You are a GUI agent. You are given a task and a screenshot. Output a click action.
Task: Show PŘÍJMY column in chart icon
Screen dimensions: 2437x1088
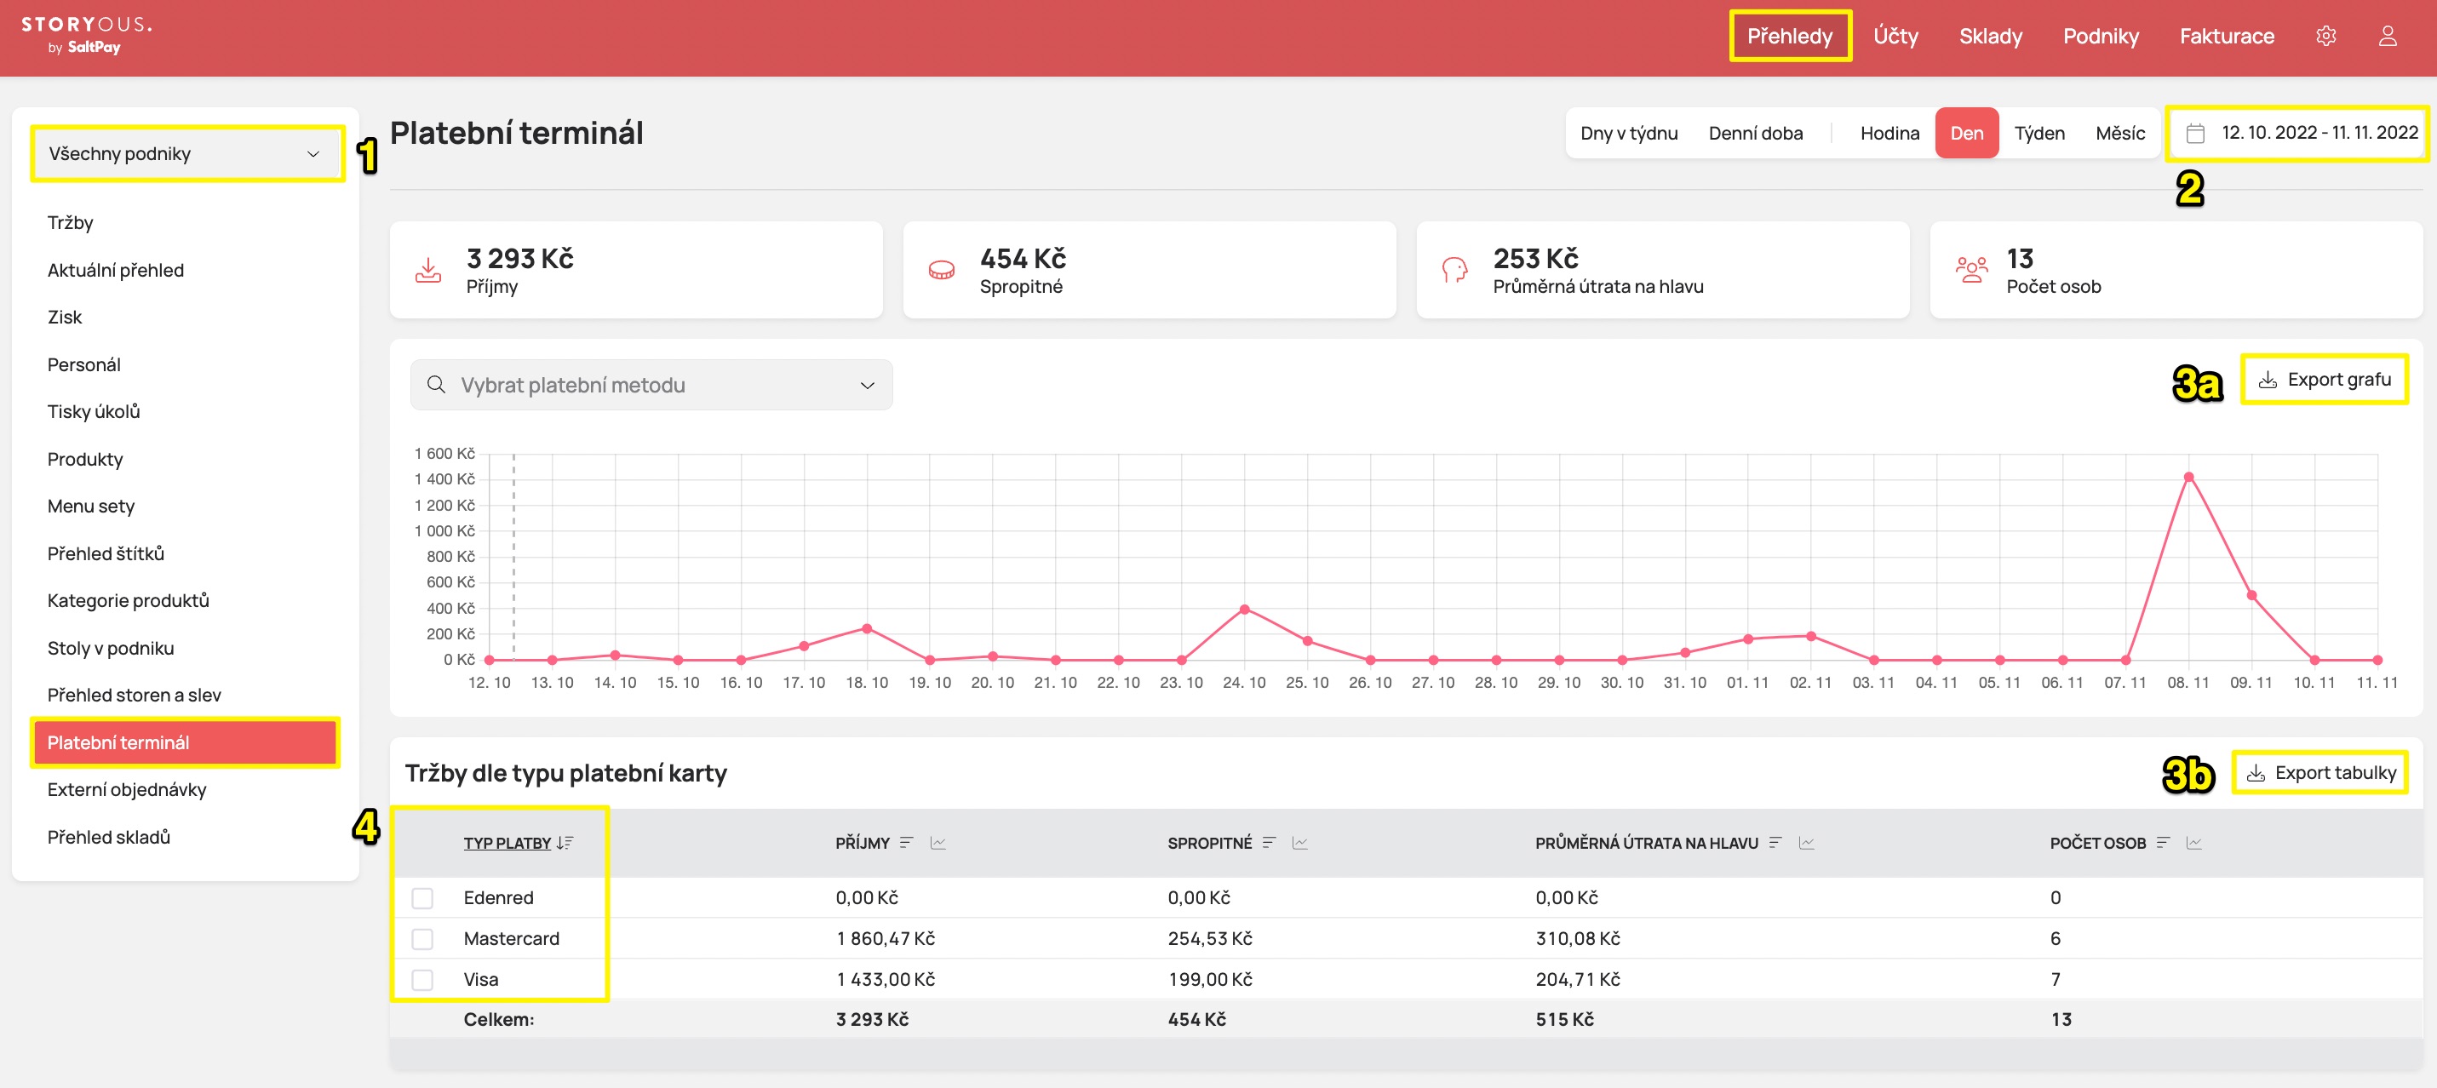tap(938, 843)
